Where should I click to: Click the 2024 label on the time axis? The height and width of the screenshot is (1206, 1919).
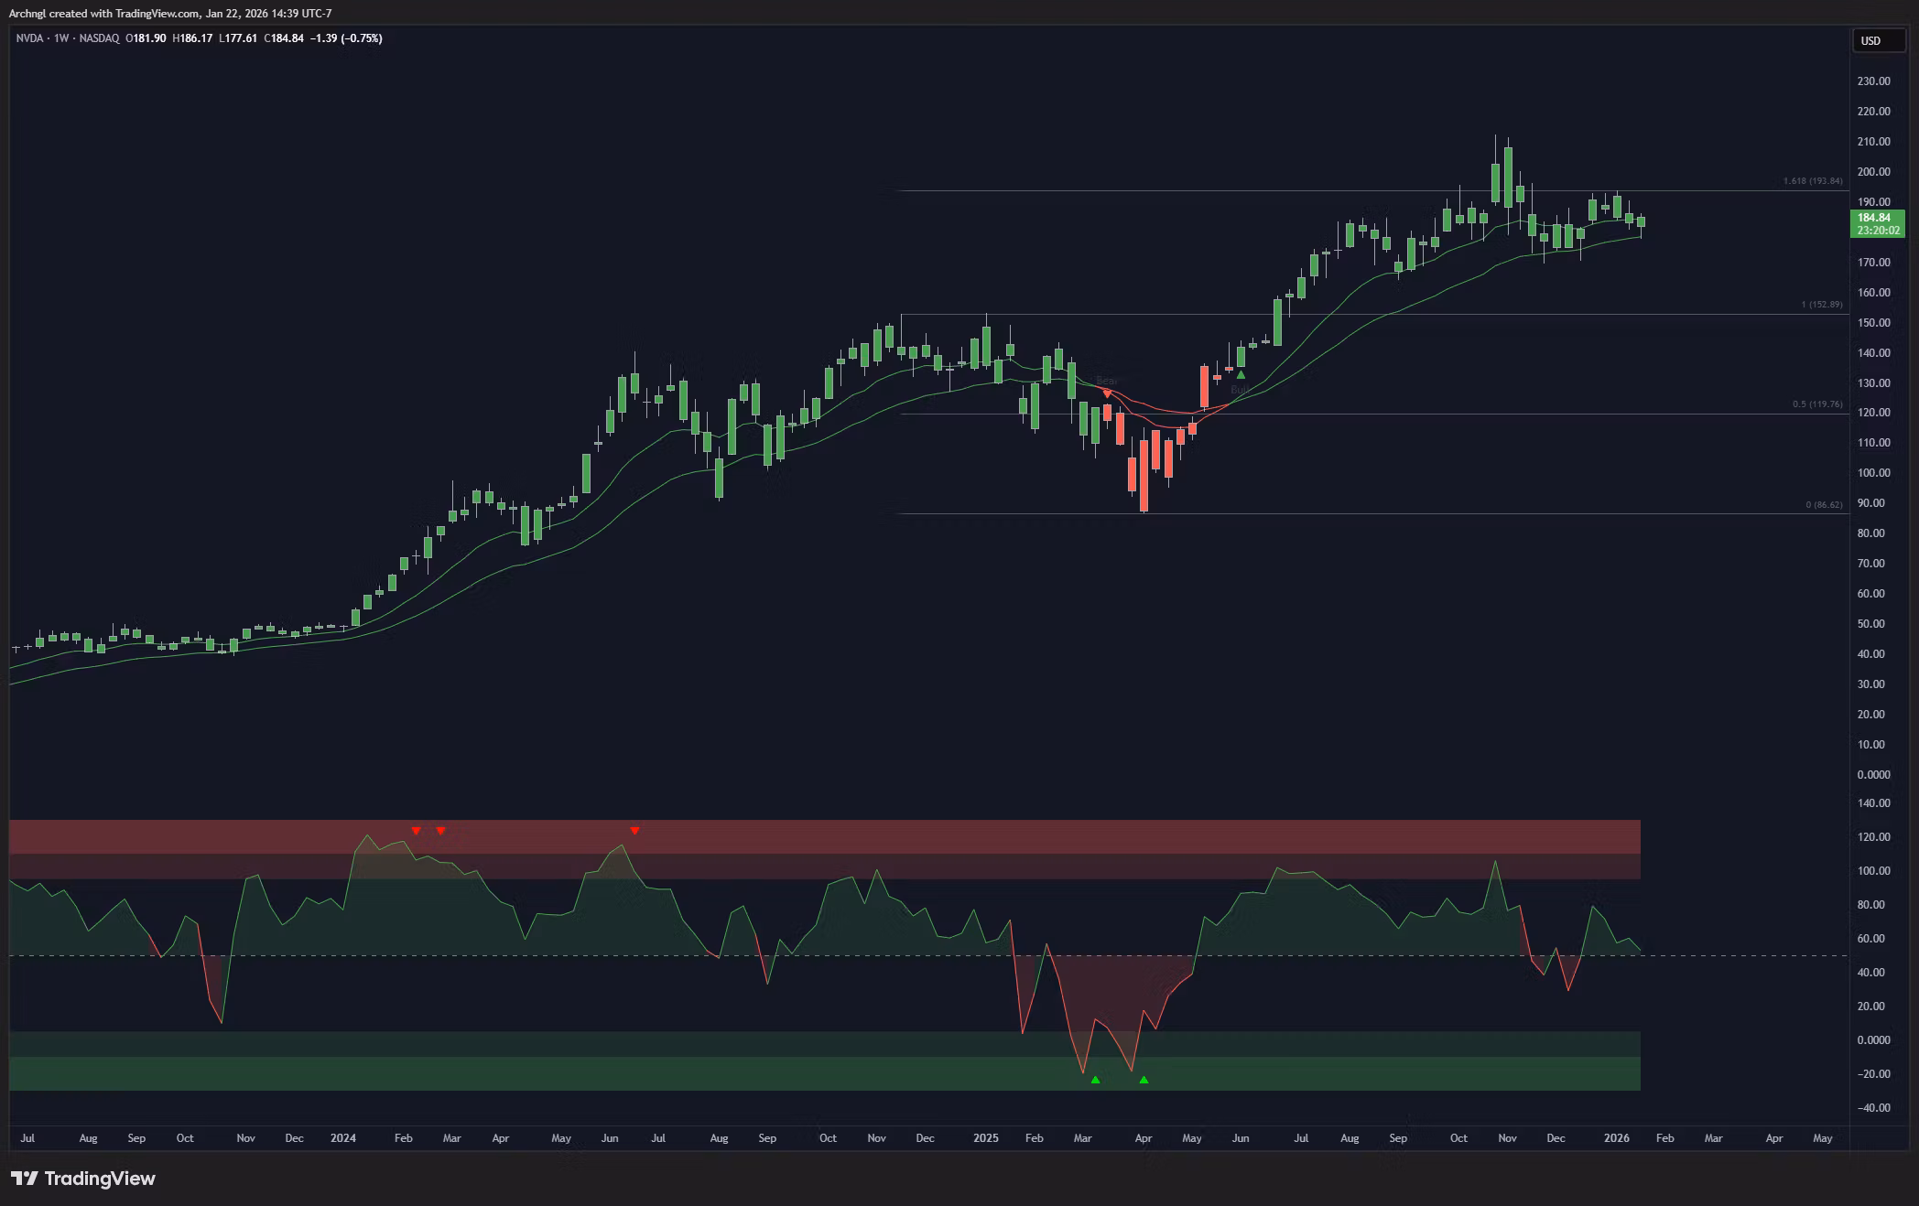343,1138
